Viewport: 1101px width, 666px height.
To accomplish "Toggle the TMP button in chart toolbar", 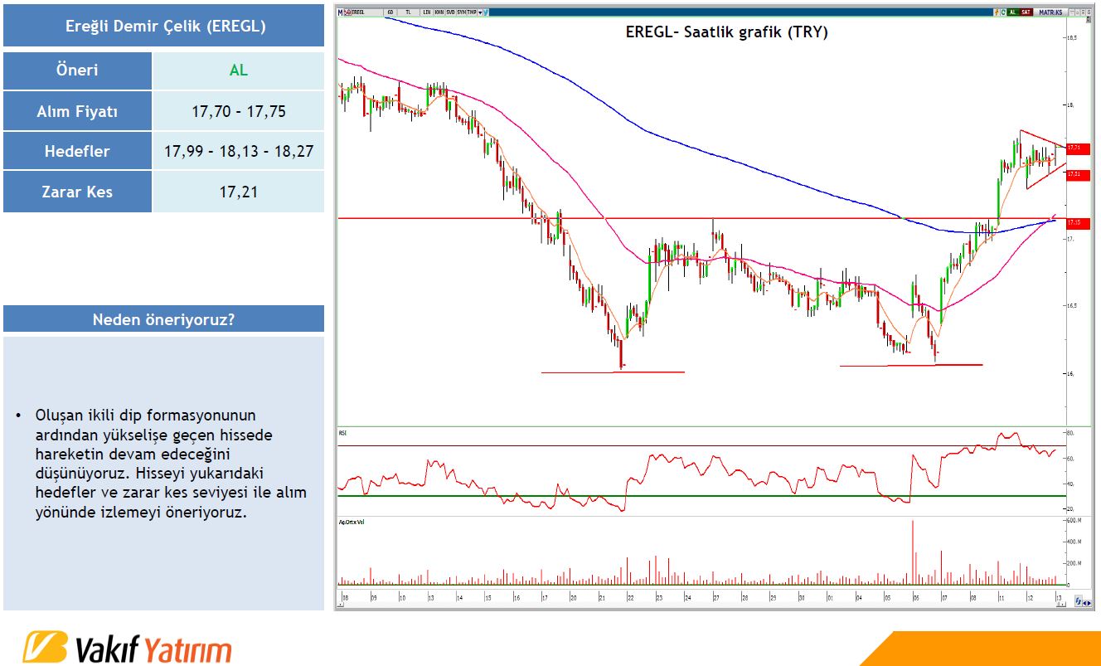I will pyautogui.click(x=472, y=12).
